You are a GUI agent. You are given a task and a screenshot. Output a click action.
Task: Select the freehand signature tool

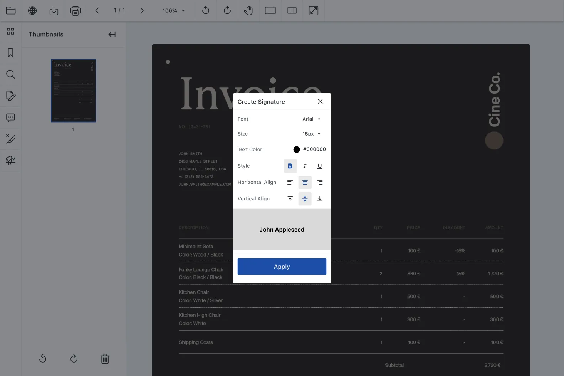[10, 161]
